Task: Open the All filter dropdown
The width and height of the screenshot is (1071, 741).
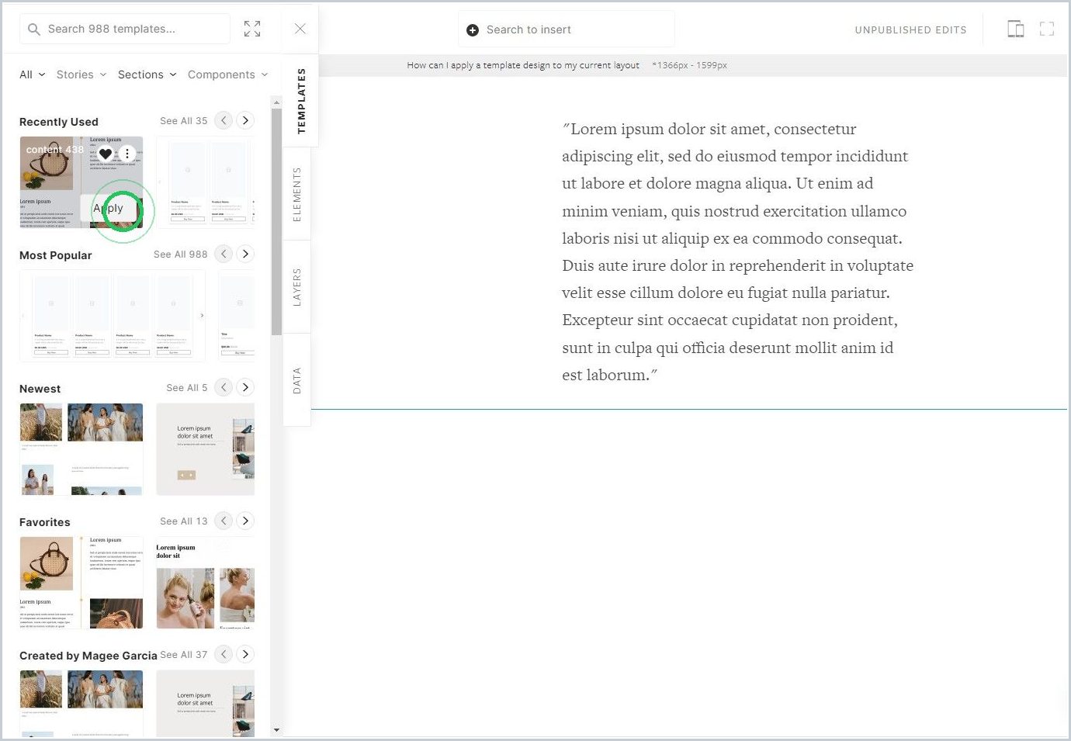Action: tap(33, 74)
